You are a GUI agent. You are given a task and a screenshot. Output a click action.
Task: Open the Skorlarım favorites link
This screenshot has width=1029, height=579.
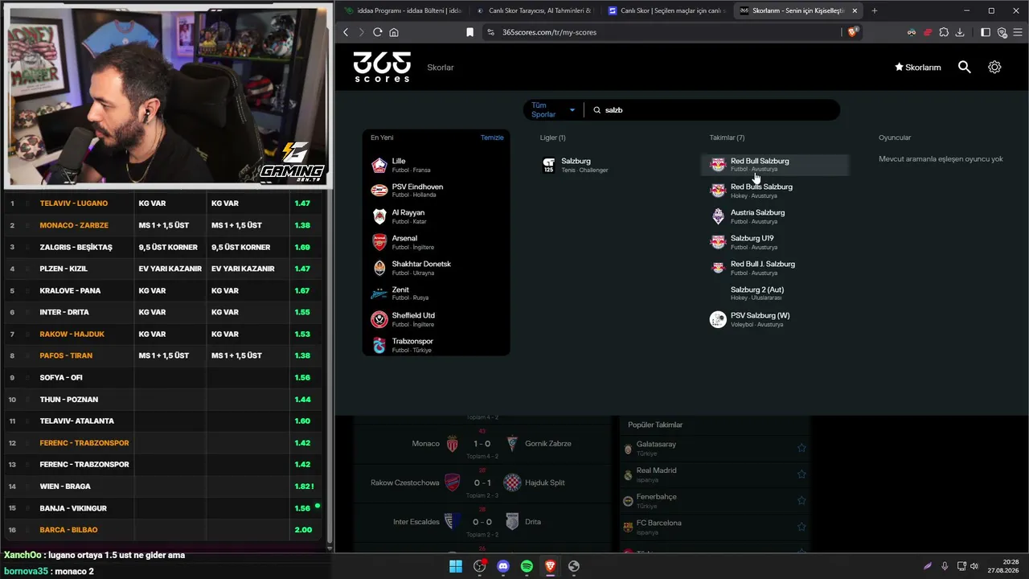click(x=917, y=68)
